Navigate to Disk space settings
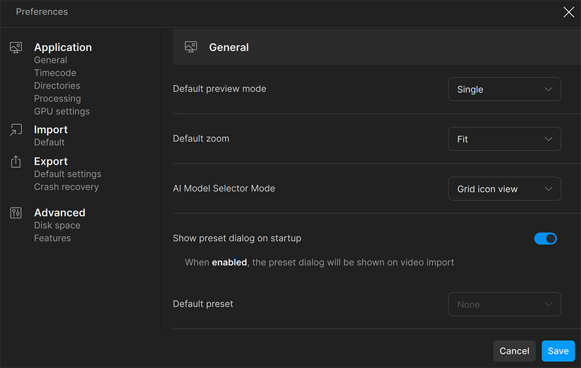Image resolution: width=581 pixels, height=368 pixels. pyautogui.click(x=57, y=226)
